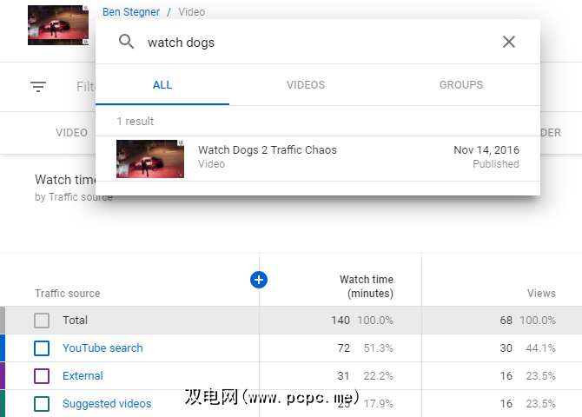Viewport: 582px width, 417px height.
Task: Click the 30 views YouTube search value
Action: tap(506, 347)
